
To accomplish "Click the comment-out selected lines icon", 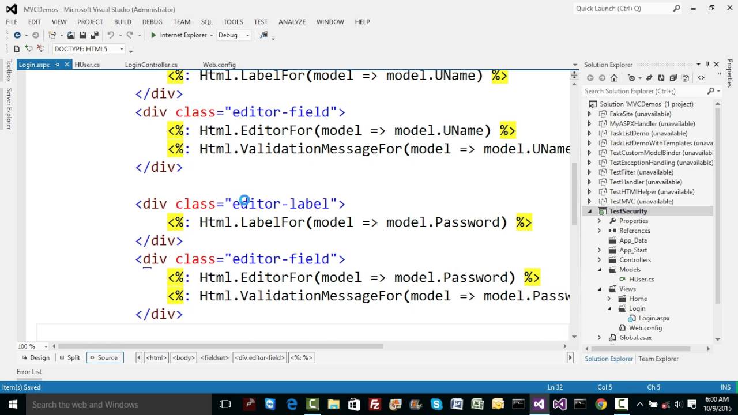I will click(29, 49).
